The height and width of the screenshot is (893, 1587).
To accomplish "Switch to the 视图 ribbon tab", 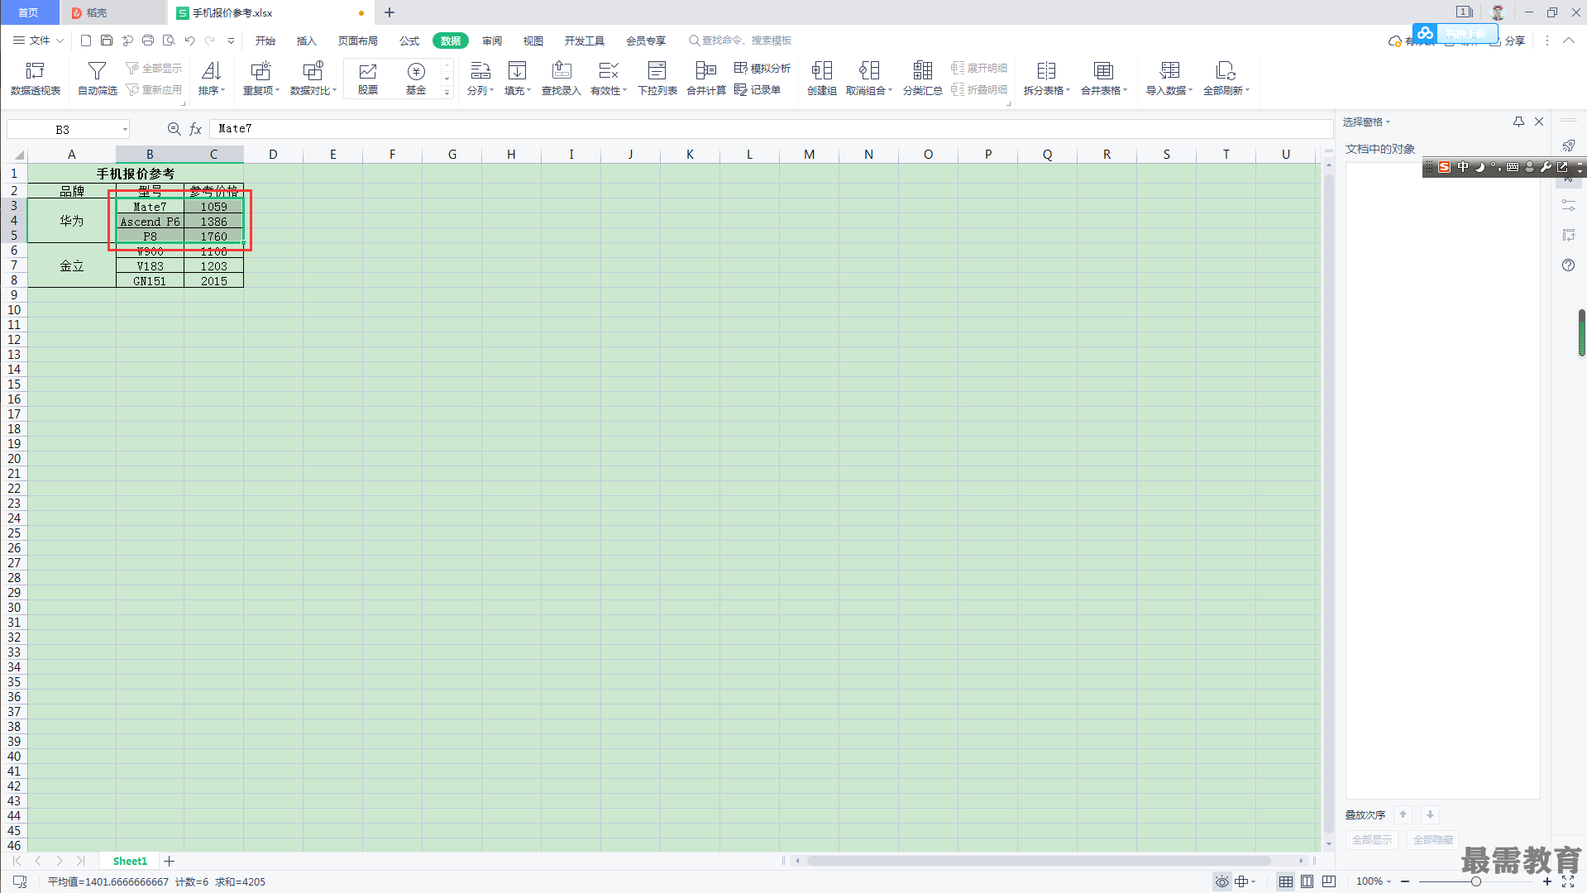I will 533,41.
